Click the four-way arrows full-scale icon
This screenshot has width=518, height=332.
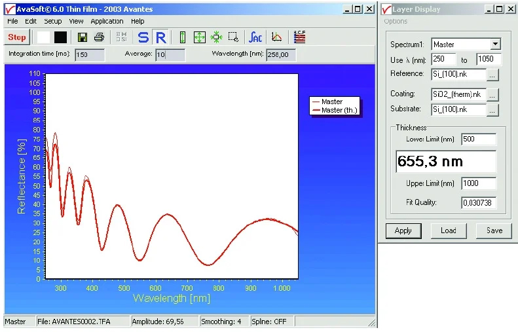[x=200, y=37]
